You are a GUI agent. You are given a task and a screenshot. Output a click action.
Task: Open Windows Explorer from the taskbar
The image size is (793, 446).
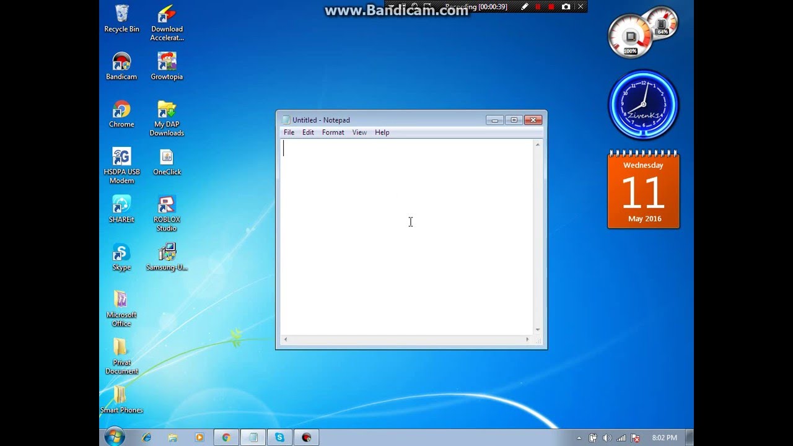[x=173, y=437]
